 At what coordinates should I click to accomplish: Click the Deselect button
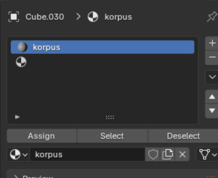(183, 136)
